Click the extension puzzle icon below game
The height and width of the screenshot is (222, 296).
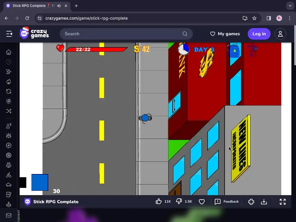click(251, 201)
